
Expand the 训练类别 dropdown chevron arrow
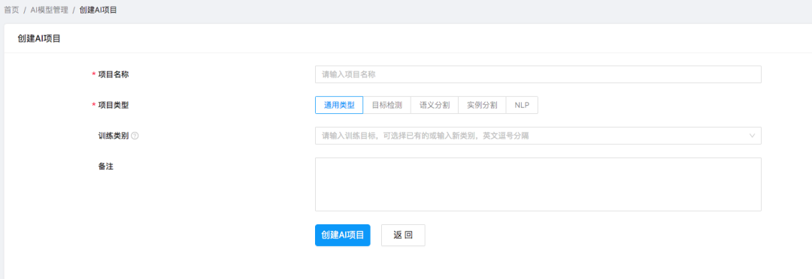752,136
